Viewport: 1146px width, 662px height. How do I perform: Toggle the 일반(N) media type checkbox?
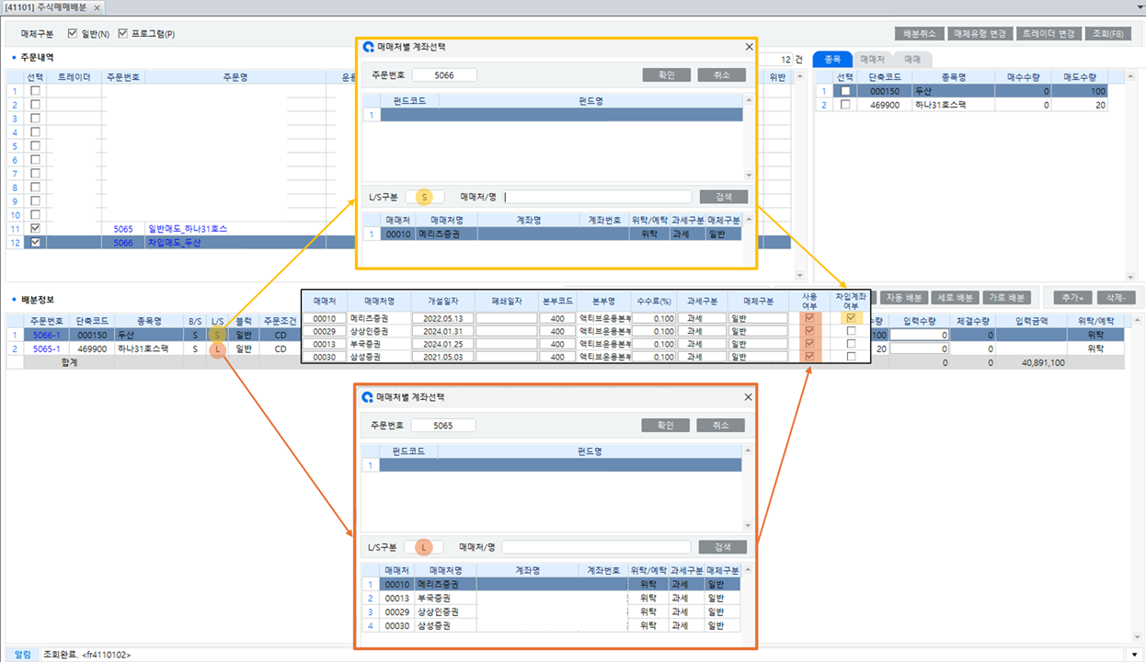pyautogui.click(x=73, y=34)
